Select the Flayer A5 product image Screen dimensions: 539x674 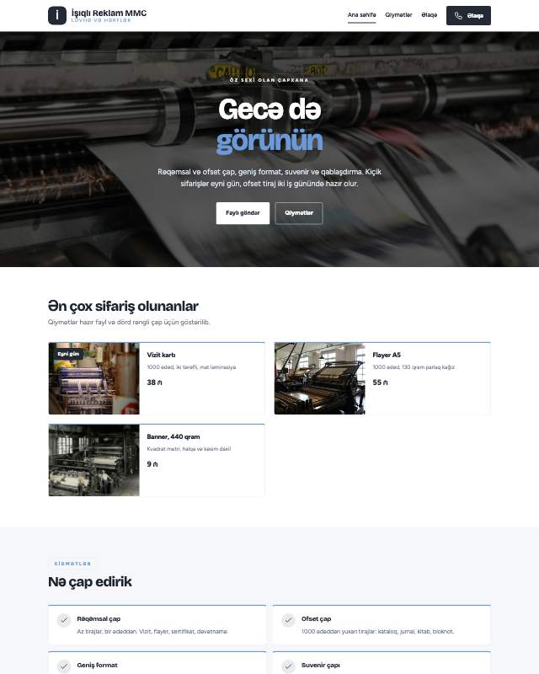[x=320, y=378]
